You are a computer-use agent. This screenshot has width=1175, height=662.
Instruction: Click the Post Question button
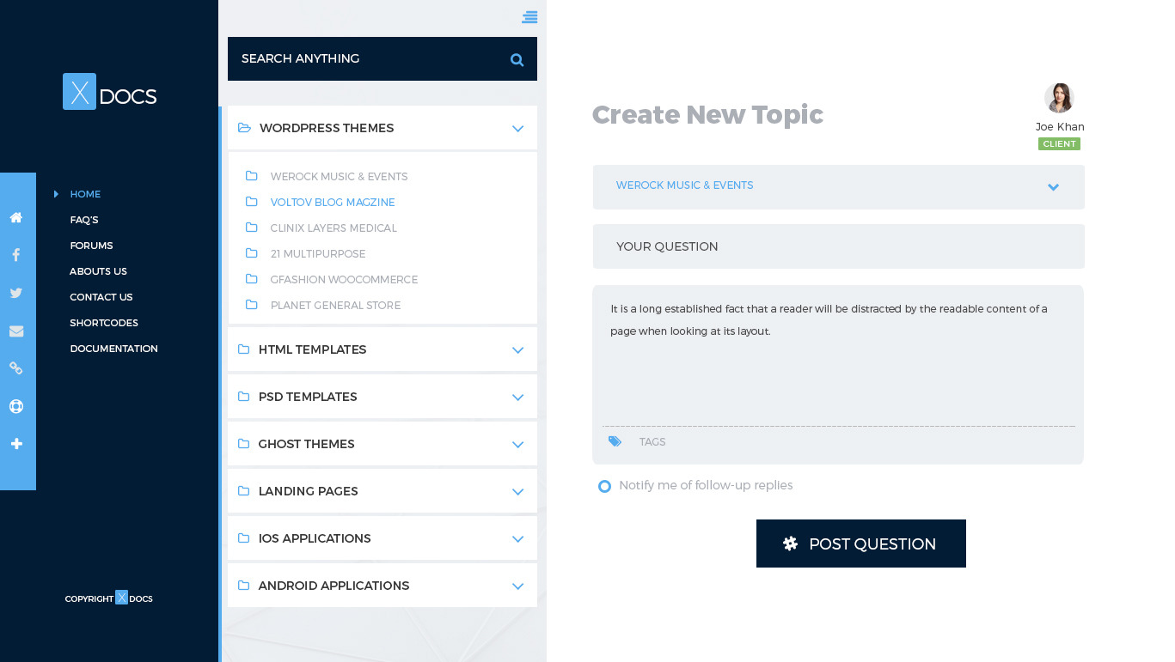(x=860, y=544)
